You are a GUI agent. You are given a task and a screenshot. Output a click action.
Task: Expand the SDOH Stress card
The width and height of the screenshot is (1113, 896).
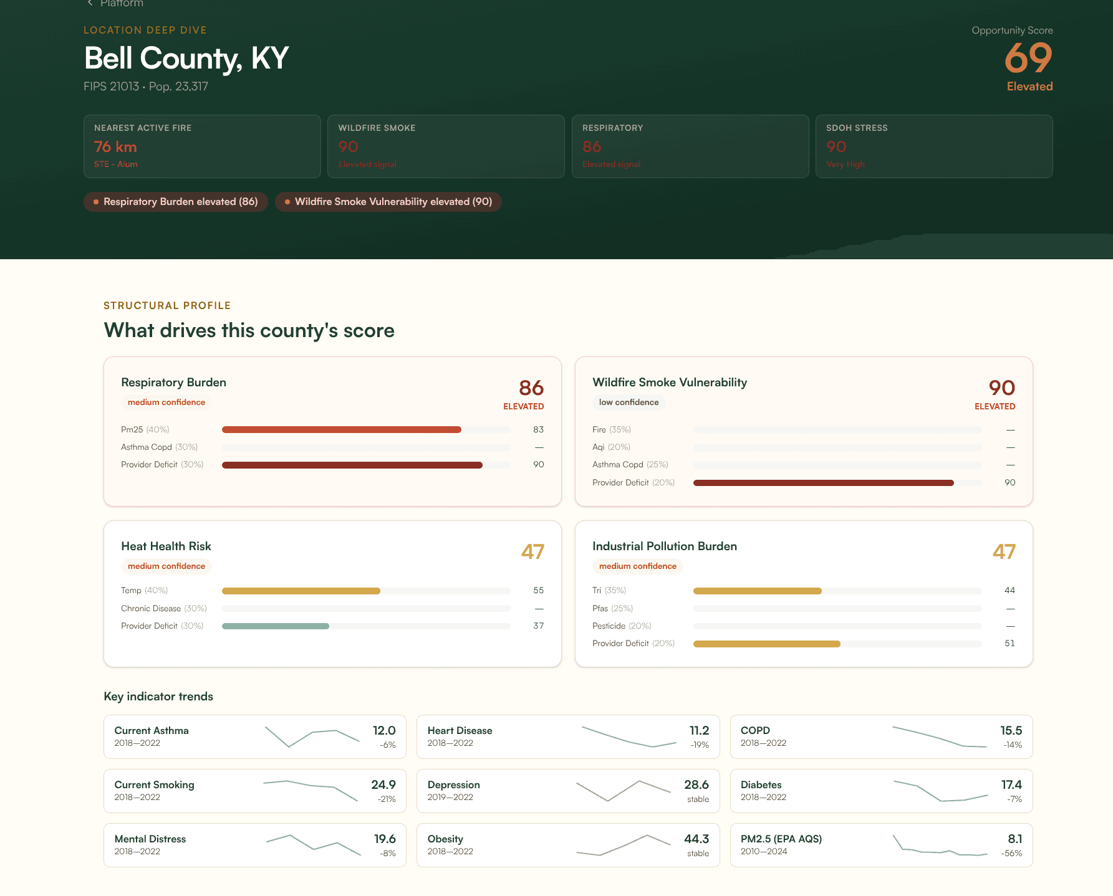933,146
